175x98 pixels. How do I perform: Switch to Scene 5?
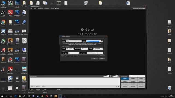pyautogui.click(x=133, y=79)
